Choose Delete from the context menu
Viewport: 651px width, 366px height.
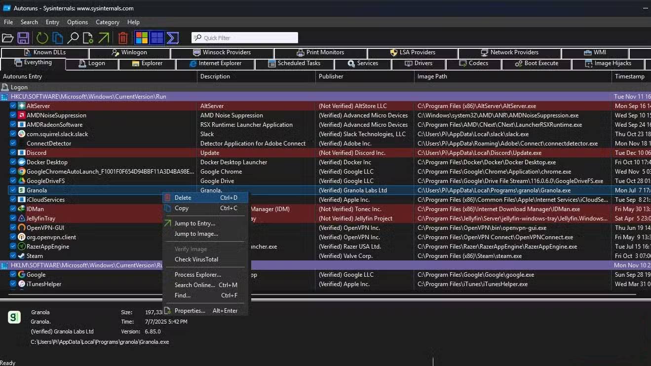183,198
